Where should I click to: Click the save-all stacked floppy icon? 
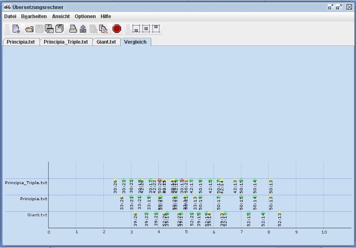[59, 29]
